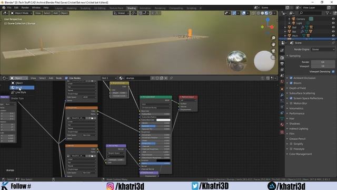Open the Window menu
This screenshot has width=337, height=190.
pos(36,7)
